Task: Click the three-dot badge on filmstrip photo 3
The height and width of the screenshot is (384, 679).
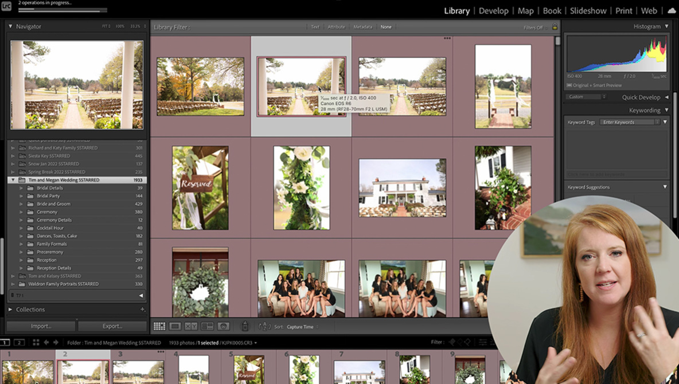Action: pos(161,352)
